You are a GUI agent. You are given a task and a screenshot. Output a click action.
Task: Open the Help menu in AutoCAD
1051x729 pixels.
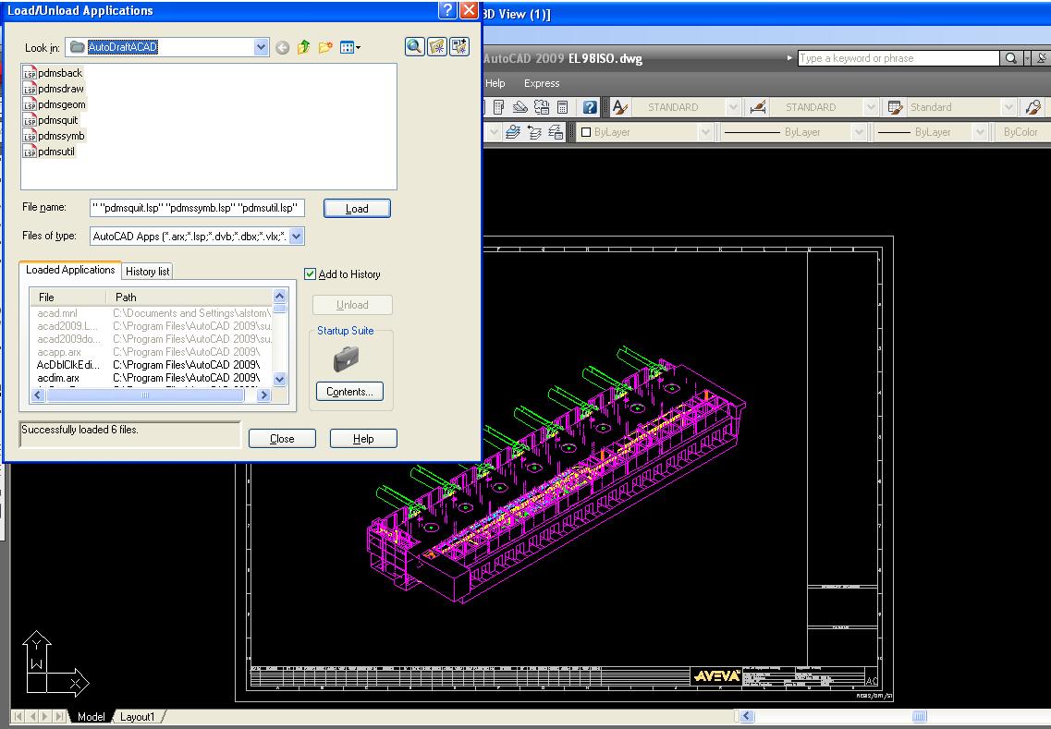pos(495,83)
